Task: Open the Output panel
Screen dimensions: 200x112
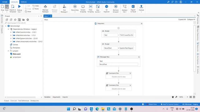Action: [7, 100]
